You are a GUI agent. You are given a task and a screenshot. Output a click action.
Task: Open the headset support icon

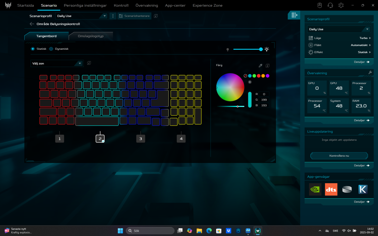tap(330, 5)
